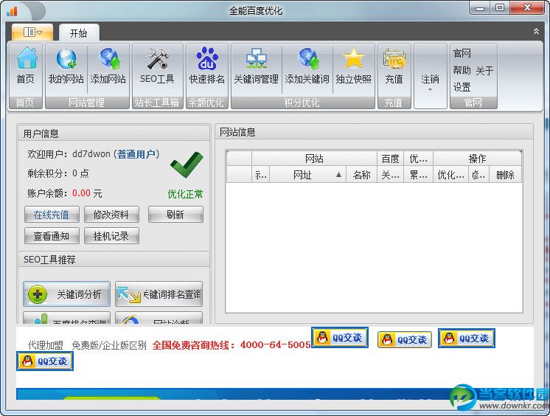
Task: Open the 关键词排名查询 tool button
Action: point(159,294)
